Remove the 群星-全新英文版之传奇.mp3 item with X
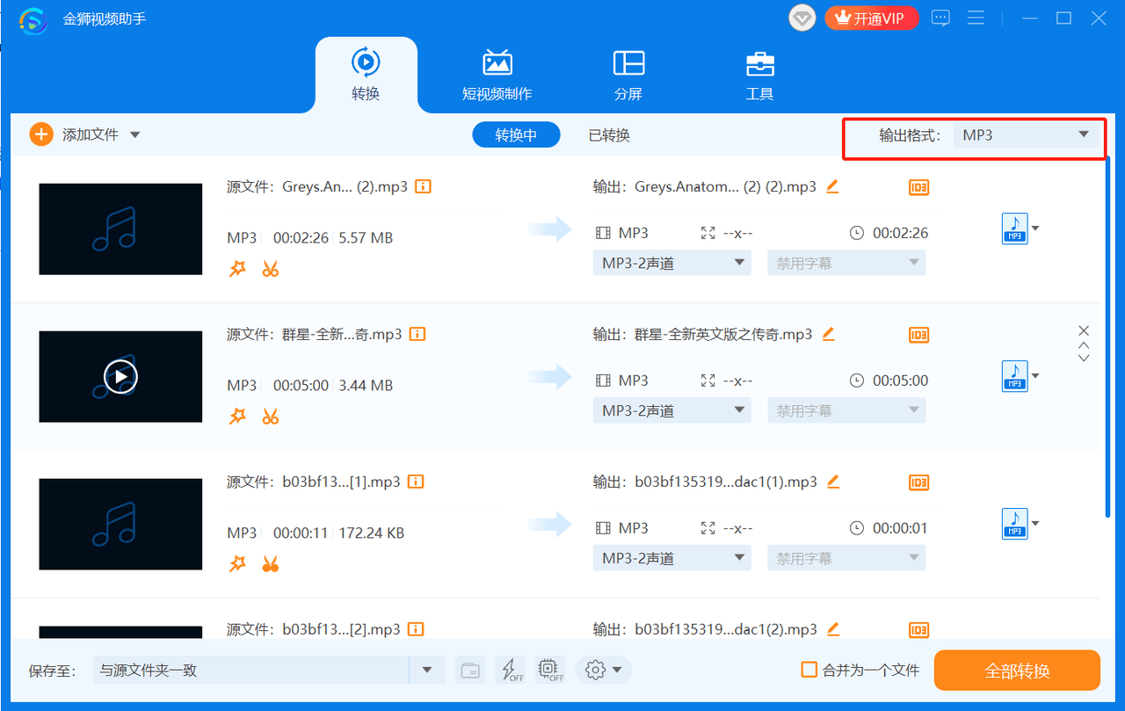The width and height of the screenshot is (1125, 711). tap(1084, 330)
